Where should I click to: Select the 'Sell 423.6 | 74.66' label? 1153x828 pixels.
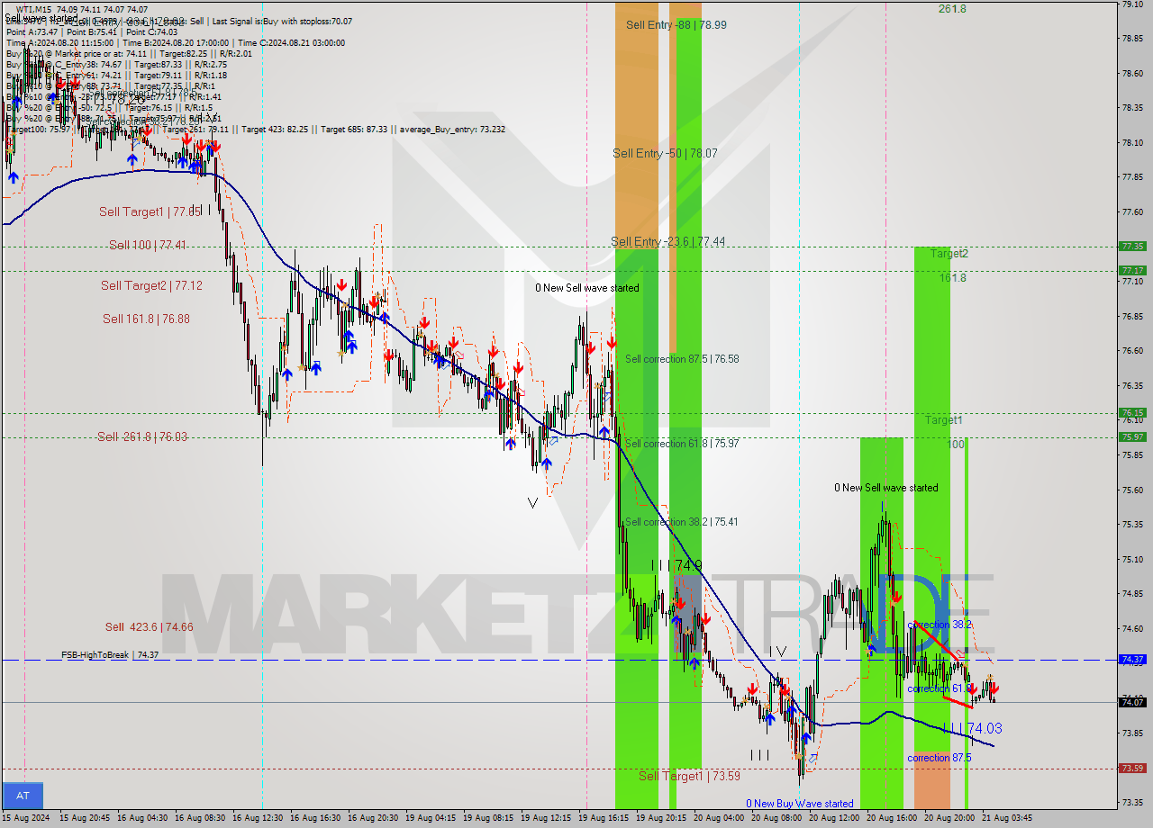tap(149, 627)
